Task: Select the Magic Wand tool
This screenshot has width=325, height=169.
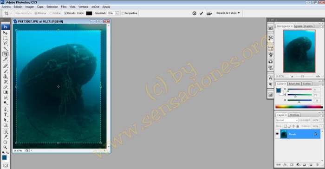Action: (x=6, y=49)
